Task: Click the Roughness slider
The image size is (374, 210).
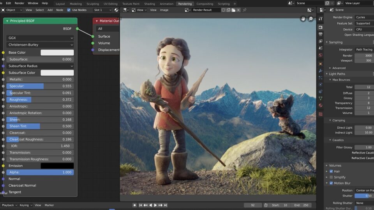Action: 40,100
